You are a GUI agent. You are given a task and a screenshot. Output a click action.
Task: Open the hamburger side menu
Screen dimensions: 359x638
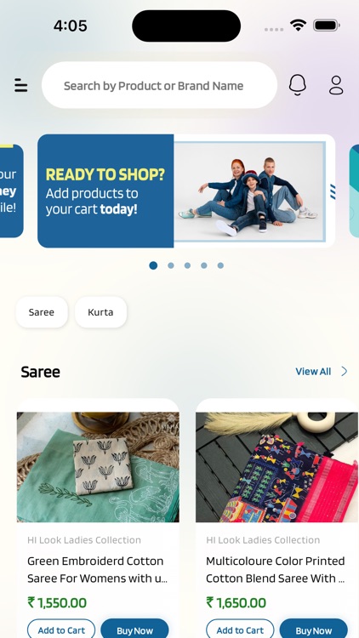(x=20, y=85)
